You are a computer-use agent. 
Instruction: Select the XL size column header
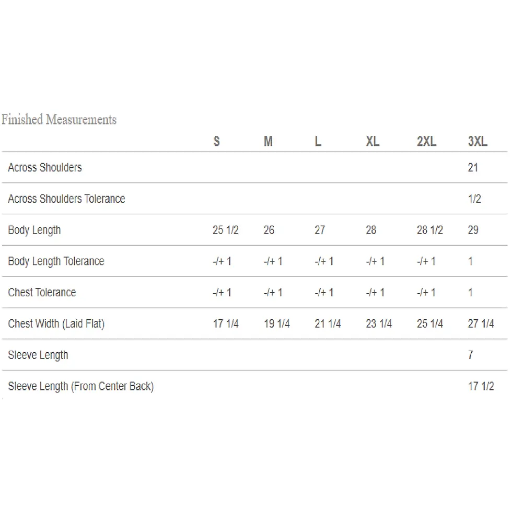tap(373, 142)
